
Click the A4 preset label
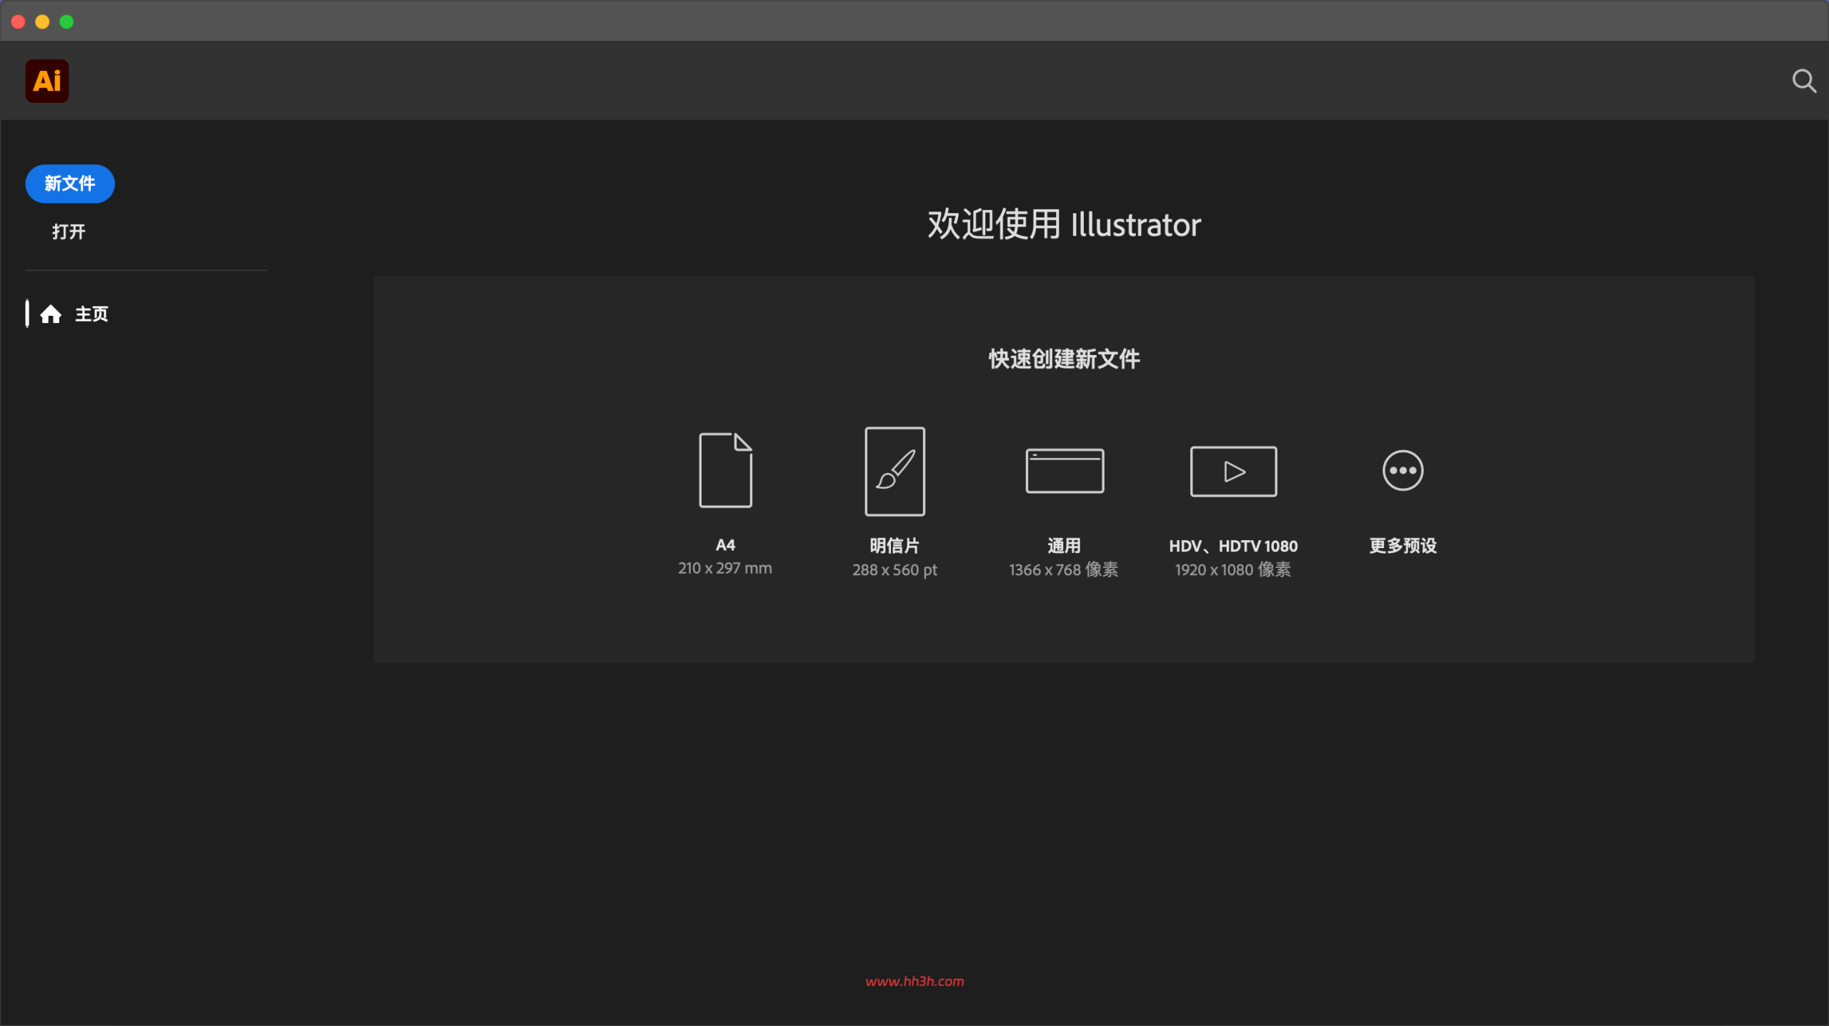tap(725, 545)
